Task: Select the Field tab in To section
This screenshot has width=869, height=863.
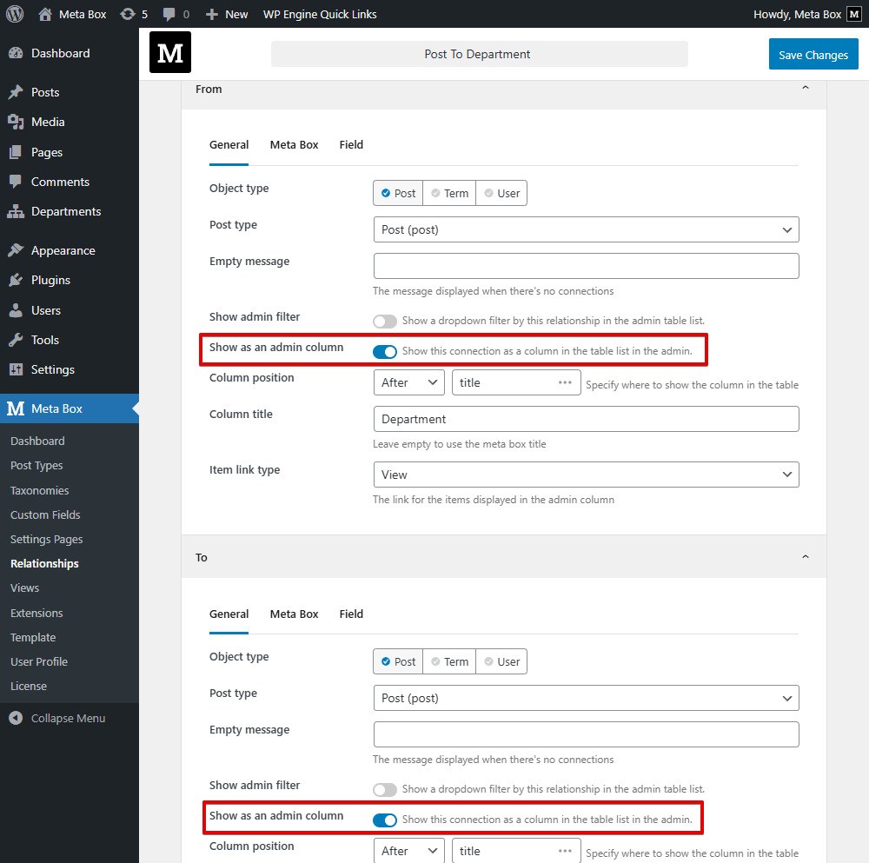Action: [351, 614]
